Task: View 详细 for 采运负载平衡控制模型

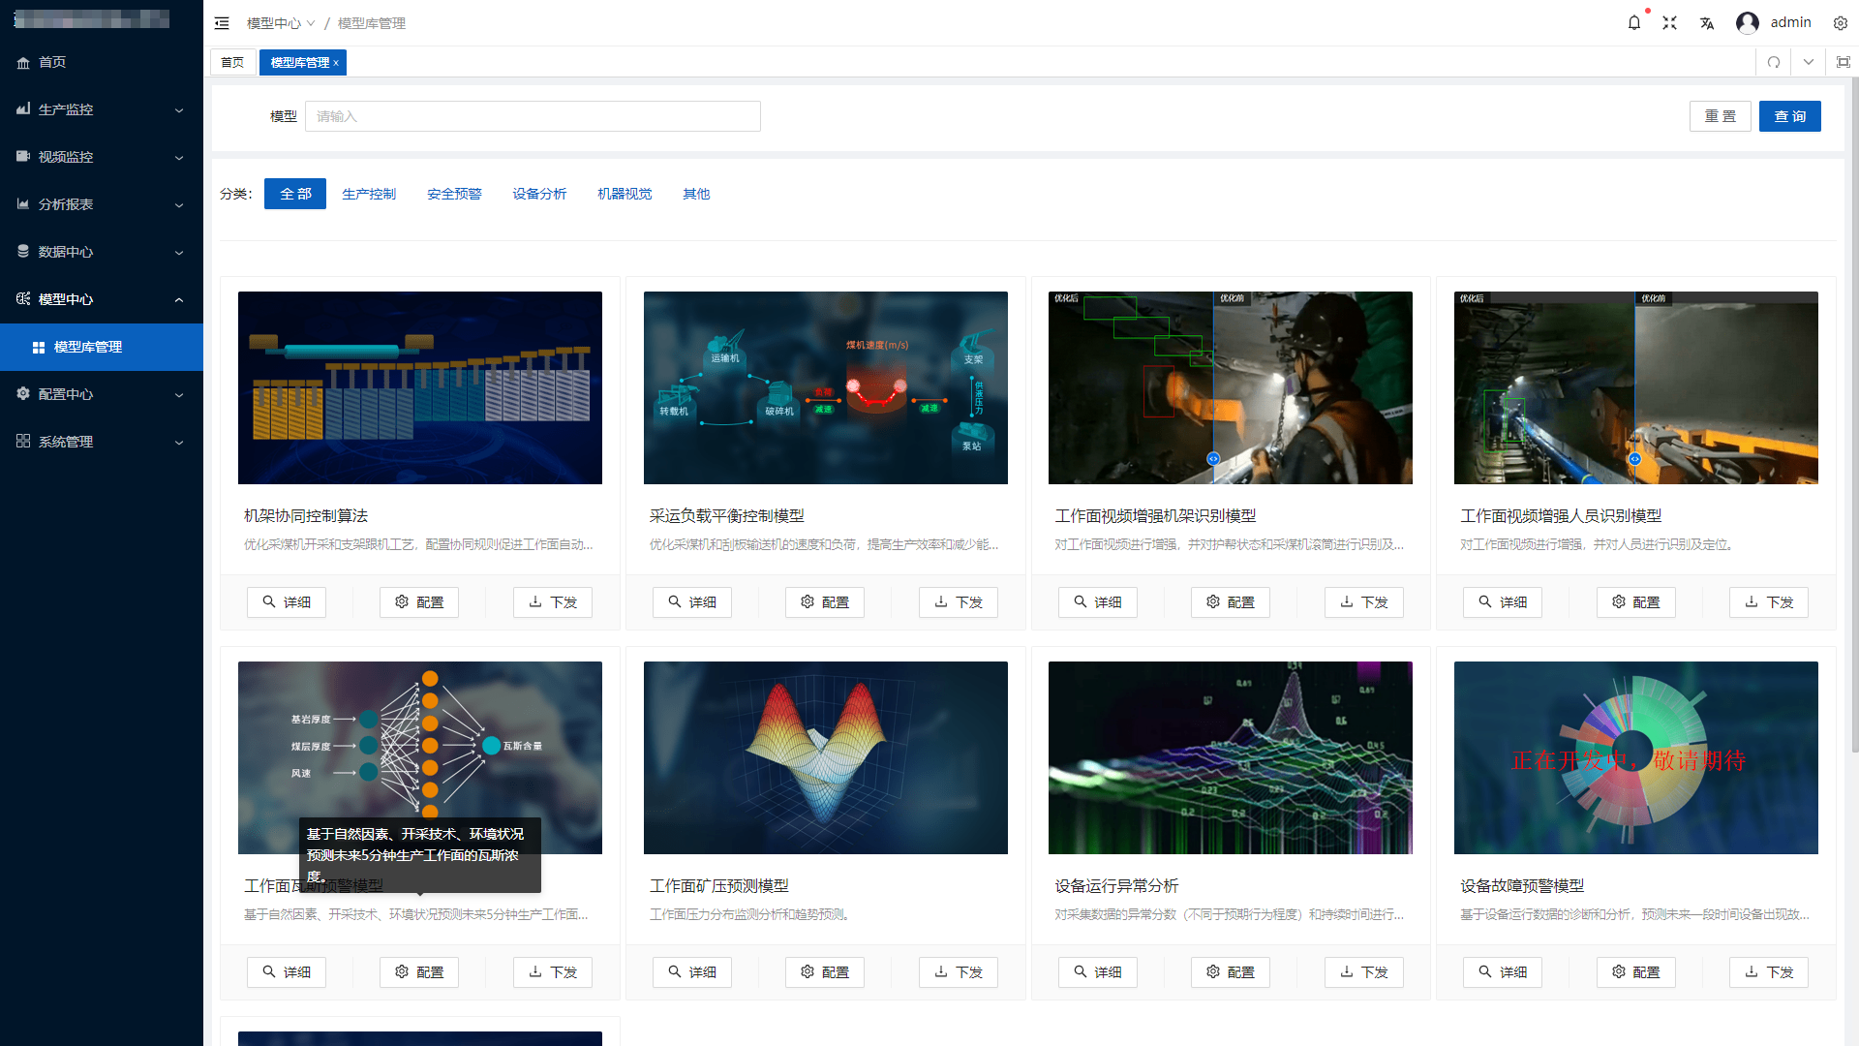Action: click(692, 602)
